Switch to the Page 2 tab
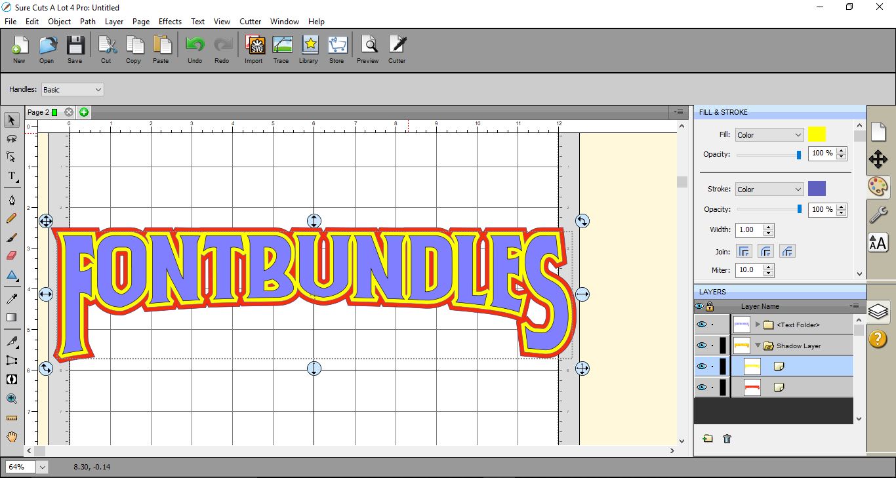This screenshot has width=896, height=478. [38, 112]
